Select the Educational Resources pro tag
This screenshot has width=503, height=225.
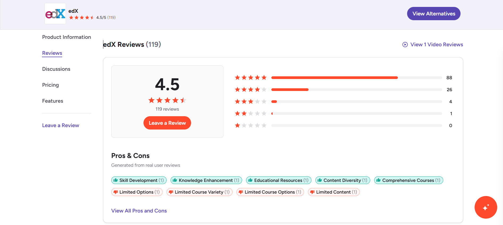pyautogui.click(x=278, y=180)
